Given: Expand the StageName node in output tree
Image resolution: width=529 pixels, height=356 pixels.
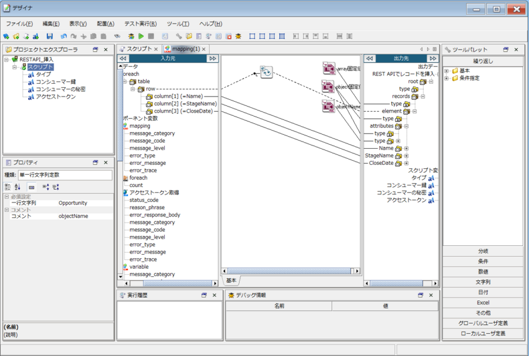Looking at the screenshot, I should point(406,156).
